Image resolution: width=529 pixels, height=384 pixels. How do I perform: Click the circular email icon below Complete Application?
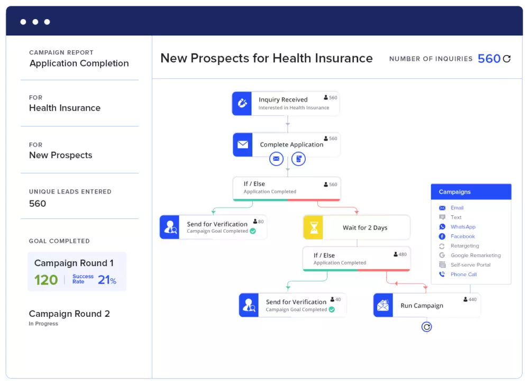coord(276,158)
